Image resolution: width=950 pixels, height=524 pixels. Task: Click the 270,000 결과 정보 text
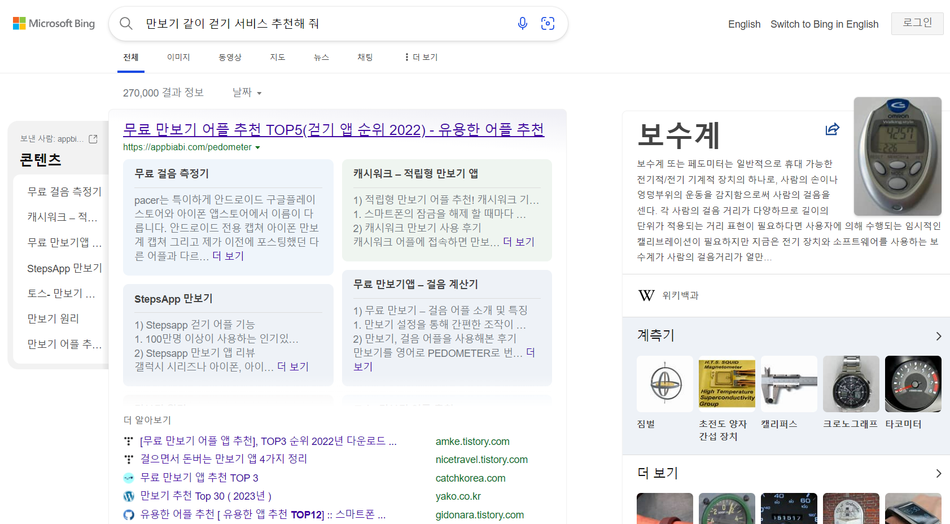(x=163, y=93)
